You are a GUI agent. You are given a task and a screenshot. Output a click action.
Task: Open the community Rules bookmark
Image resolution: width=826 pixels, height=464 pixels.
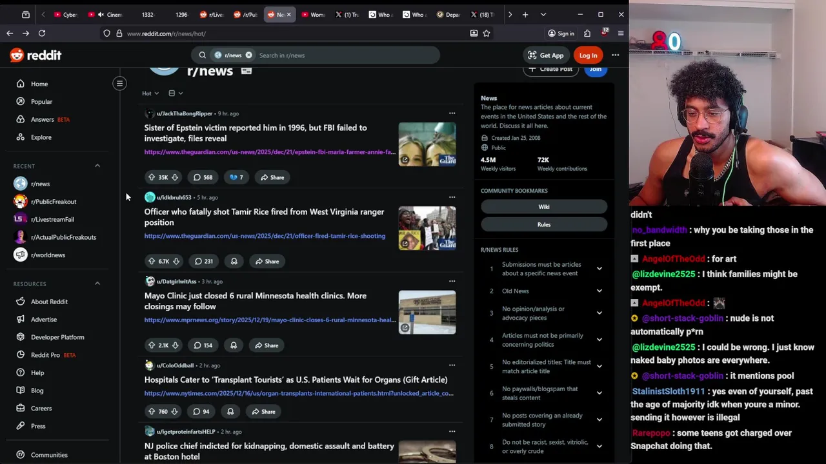click(544, 225)
